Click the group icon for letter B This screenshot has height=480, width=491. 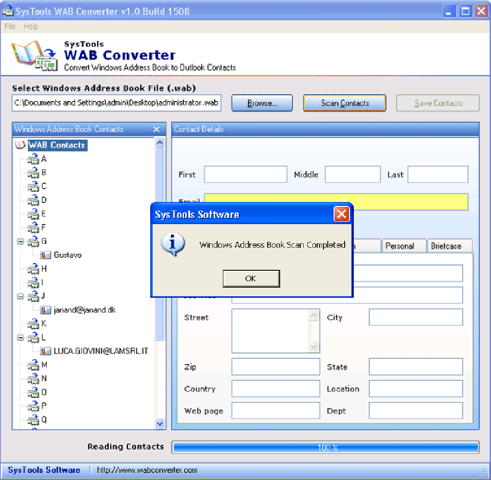34,173
